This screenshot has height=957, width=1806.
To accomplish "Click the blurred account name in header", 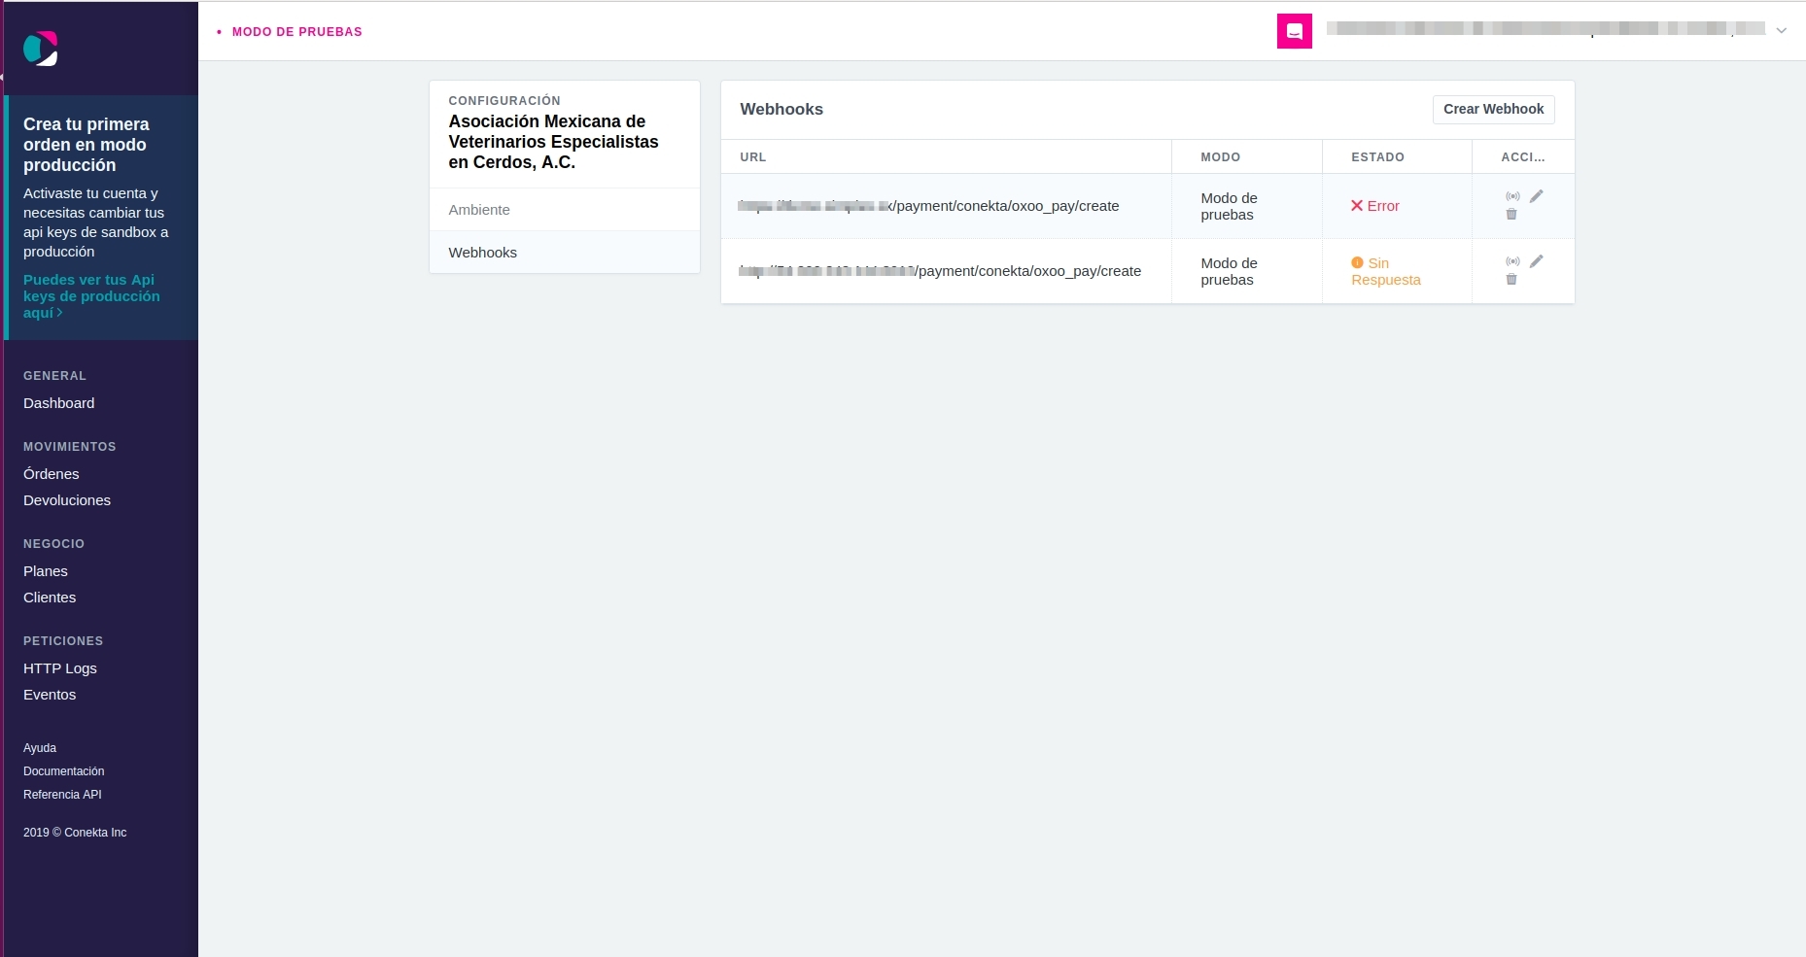I will 1546,29.
